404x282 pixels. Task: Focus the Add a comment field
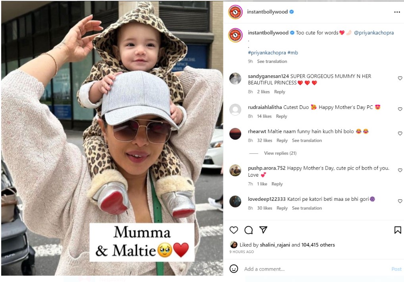[x=316, y=269]
